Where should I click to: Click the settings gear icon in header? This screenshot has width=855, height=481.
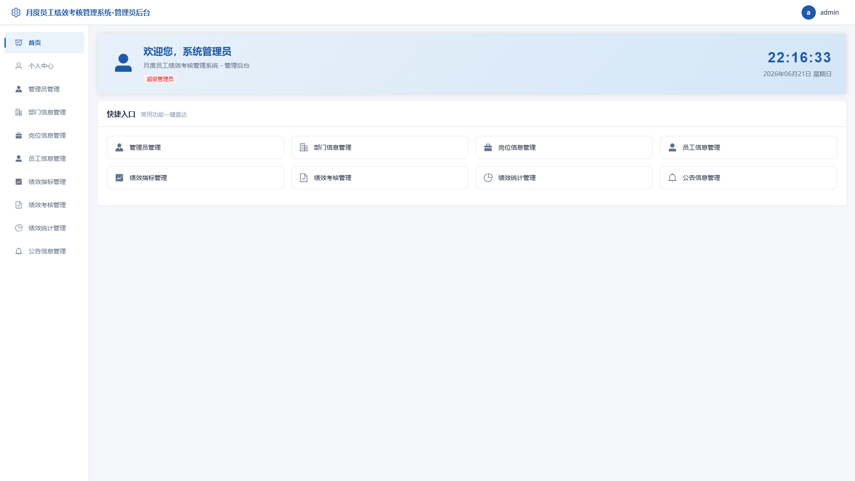click(x=16, y=12)
